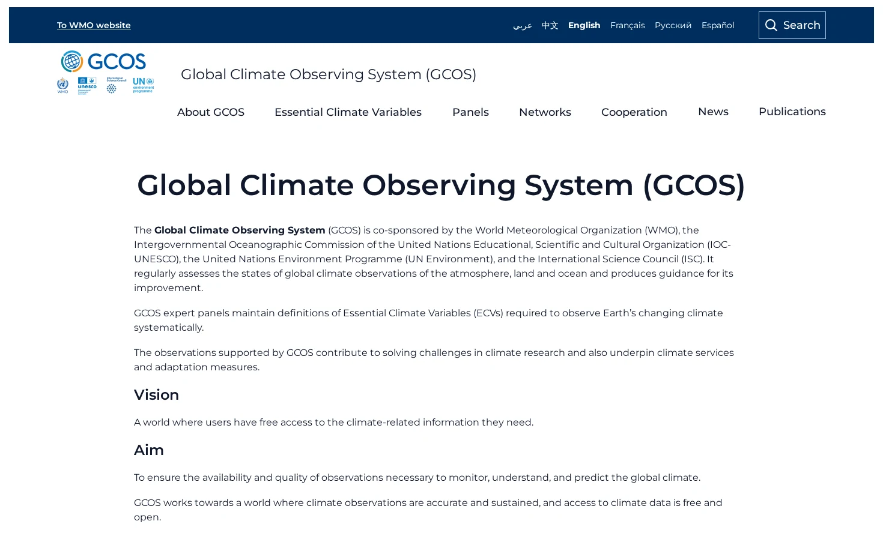Click the Vision heading

coord(156,395)
